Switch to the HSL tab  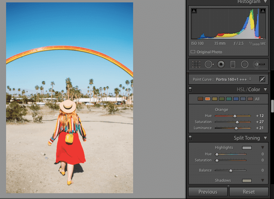(x=241, y=89)
